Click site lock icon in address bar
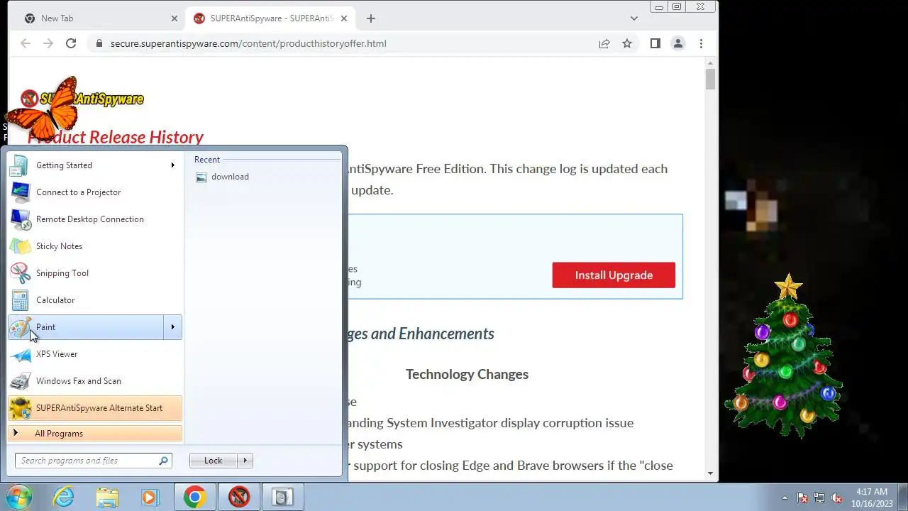The image size is (908, 511). (x=99, y=43)
